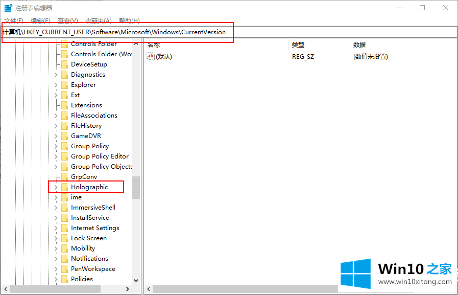The width and height of the screenshot is (458, 295).
Task: Open the 查看(V) menu
Action: [68, 21]
